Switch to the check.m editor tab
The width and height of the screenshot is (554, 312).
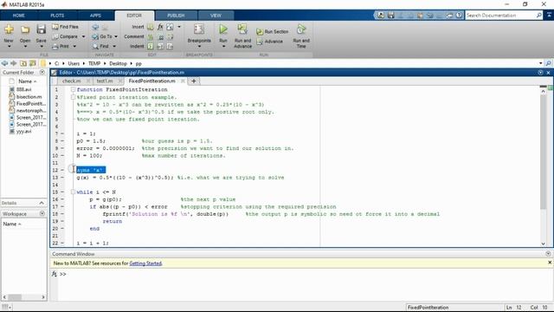pyautogui.click(x=71, y=81)
